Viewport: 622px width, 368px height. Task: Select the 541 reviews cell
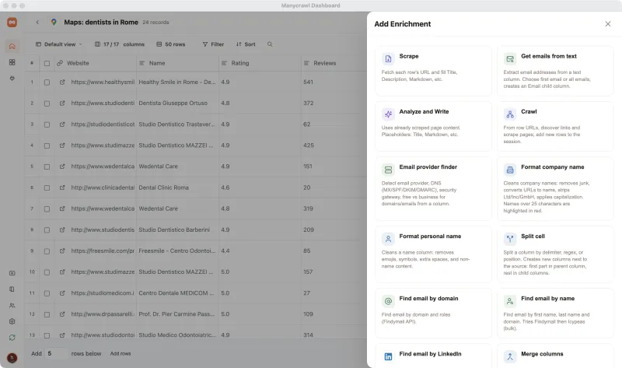click(334, 82)
